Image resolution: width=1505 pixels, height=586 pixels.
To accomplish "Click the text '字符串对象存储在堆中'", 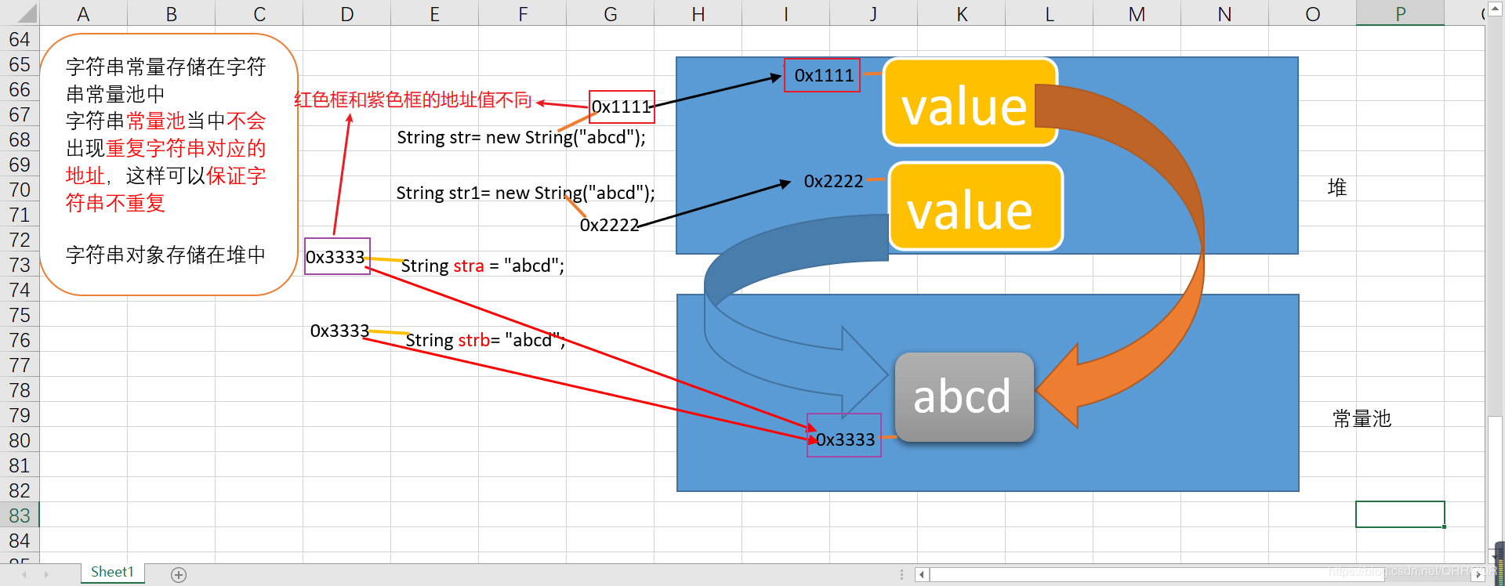I will pyautogui.click(x=165, y=255).
